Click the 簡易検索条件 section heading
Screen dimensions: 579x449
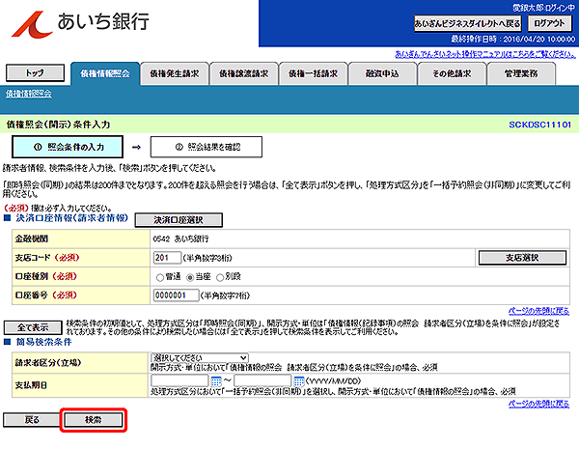point(43,342)
